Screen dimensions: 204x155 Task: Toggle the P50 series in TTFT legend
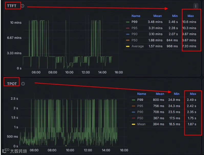tap(134, 40)
